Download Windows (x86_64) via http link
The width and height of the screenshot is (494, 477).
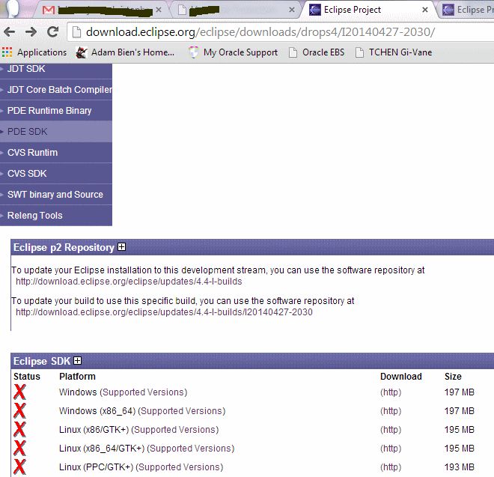(391, 411)
